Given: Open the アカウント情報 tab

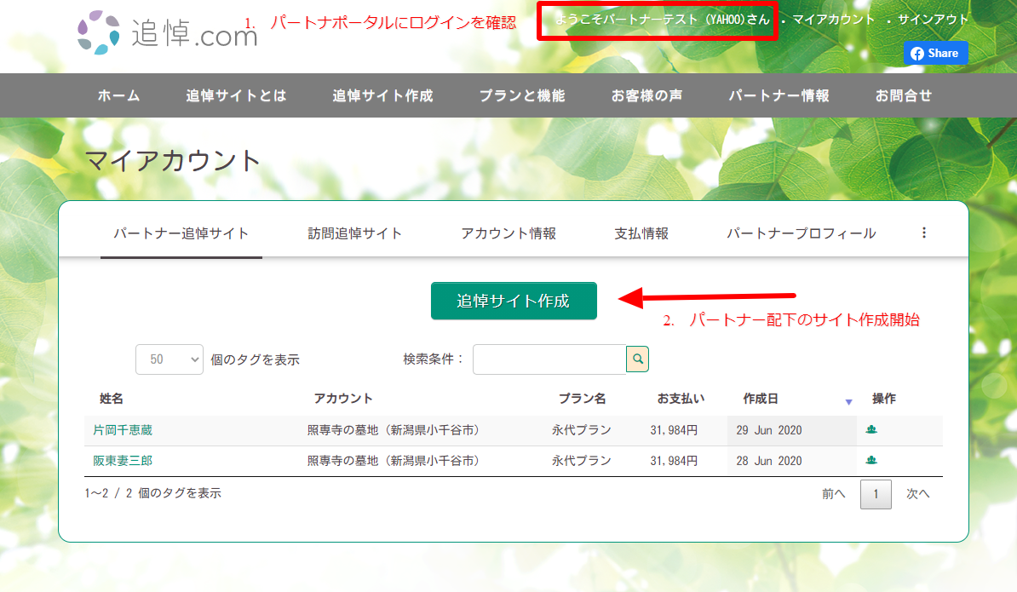Looking at the screenshot, I should pyautogui.click(x=508, y=233).
